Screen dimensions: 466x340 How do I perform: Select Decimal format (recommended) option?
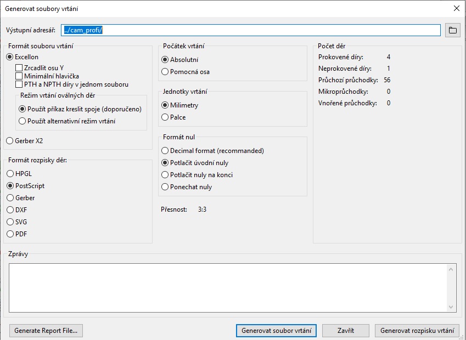[x=165, y=151]
